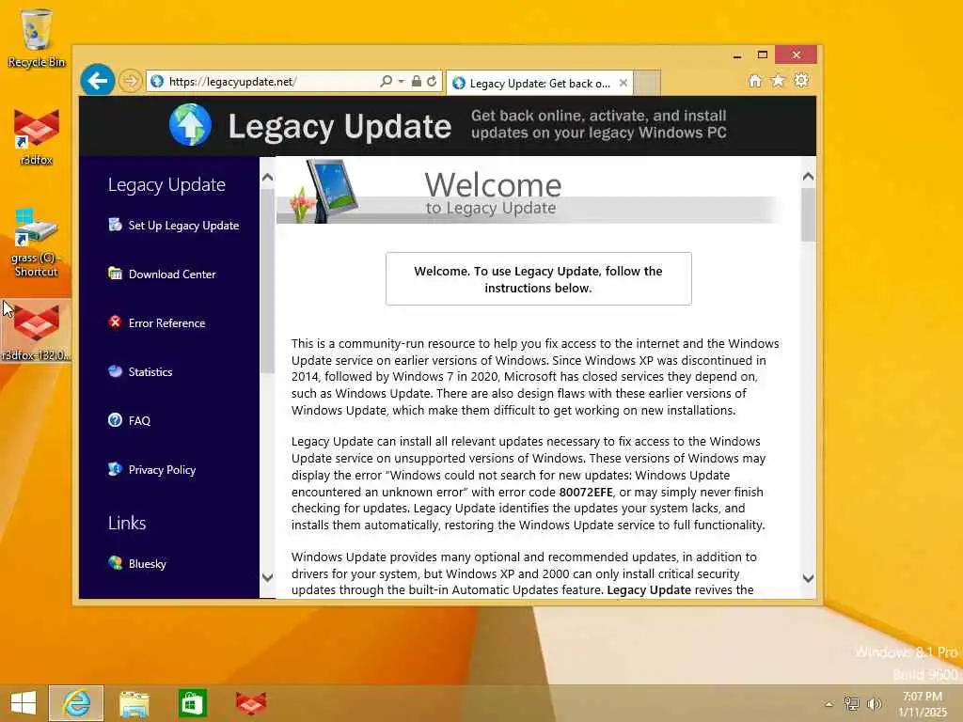Click the red Error Reference icon

115,322
